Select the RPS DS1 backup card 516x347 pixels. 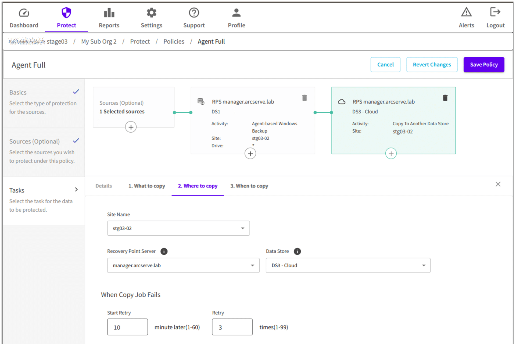pos(253,121)
